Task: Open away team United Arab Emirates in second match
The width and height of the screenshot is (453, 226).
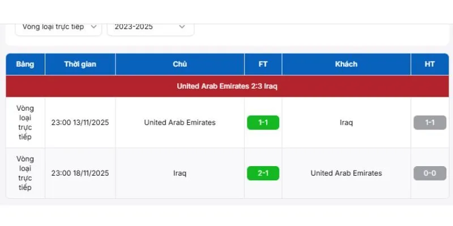Action: tap(346, 173)
